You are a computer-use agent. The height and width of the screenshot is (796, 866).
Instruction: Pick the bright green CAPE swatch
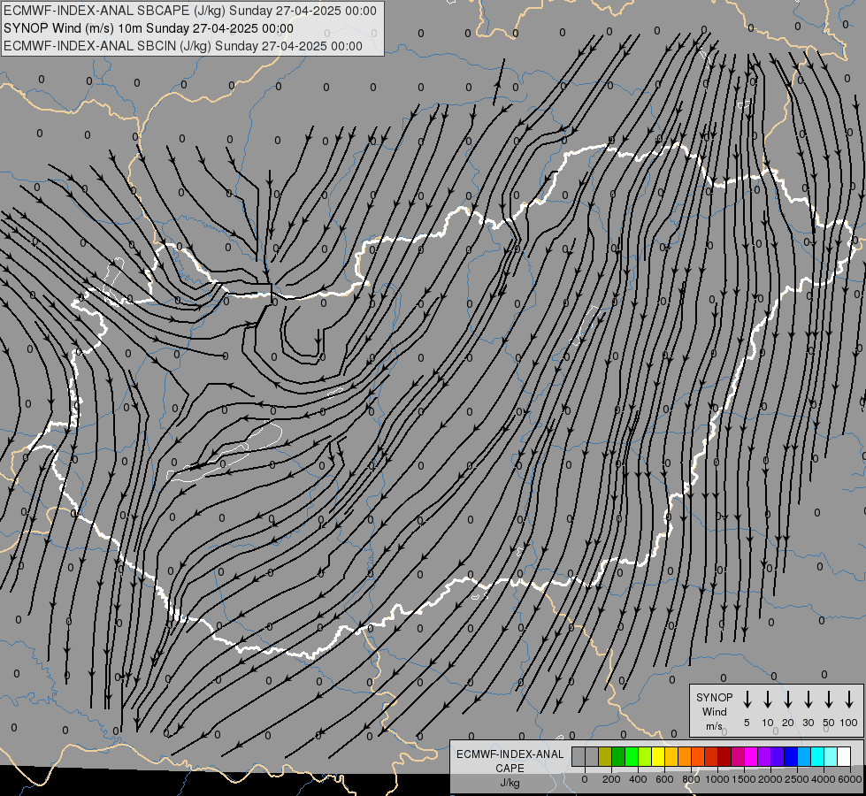click(x=632, y=756)
